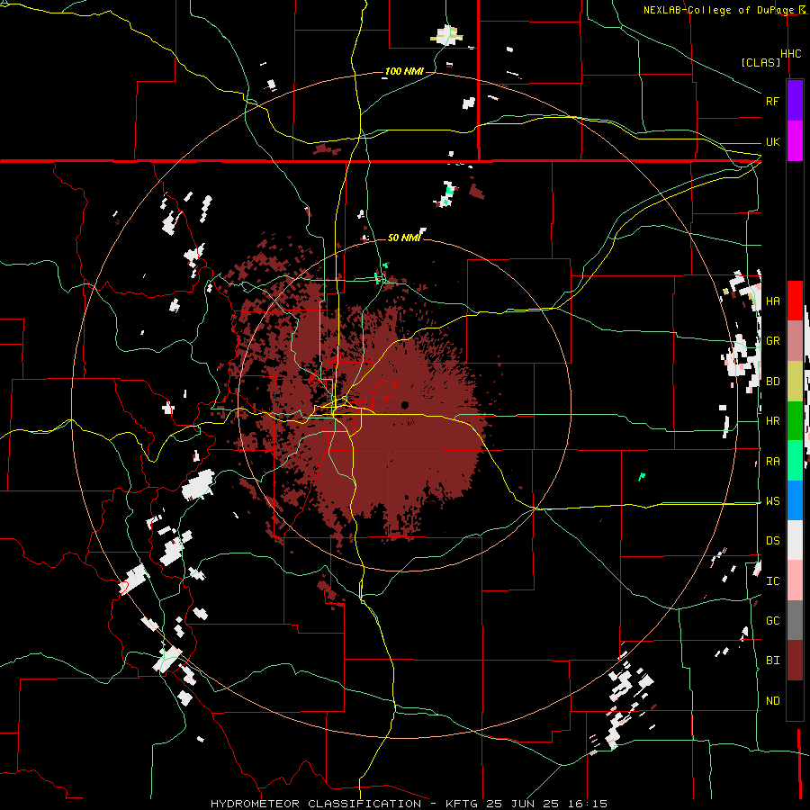This screenshot has width=810, height=810.
Task: Click the magenta UK legend color swatch
Action: [795, 141]
